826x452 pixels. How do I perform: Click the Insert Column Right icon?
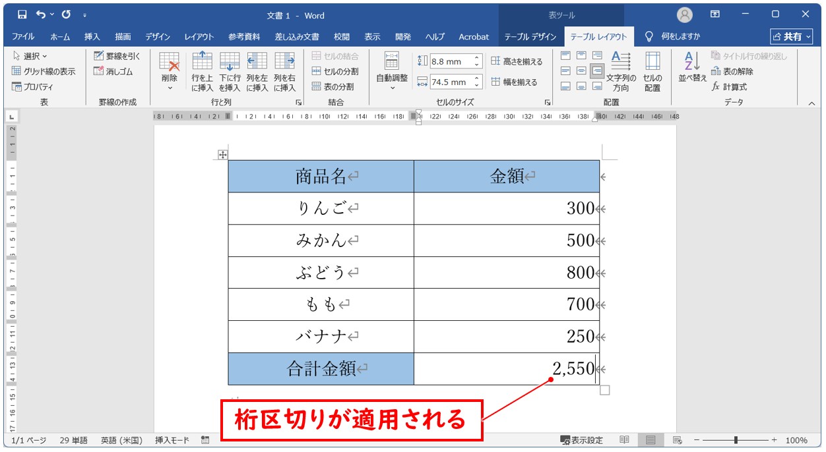click(x=284, y=63)
